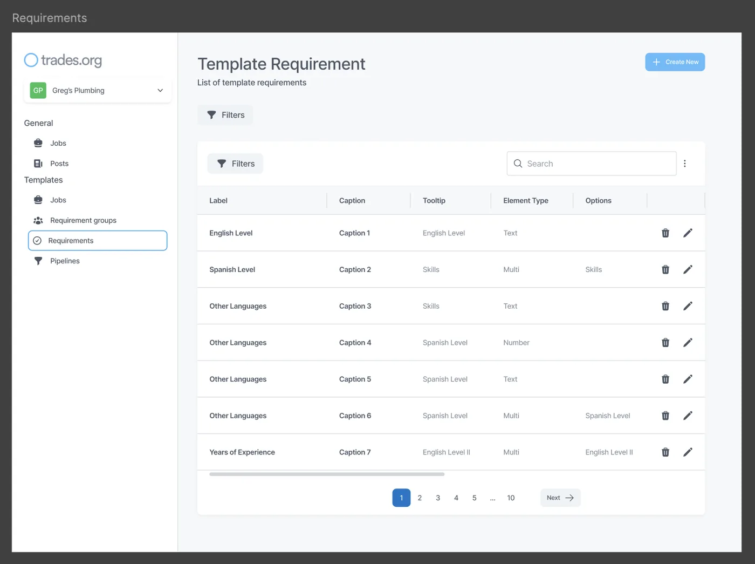Delete the Spanish Level row with trash icon

pyautogui.click(x=665, y=270)
